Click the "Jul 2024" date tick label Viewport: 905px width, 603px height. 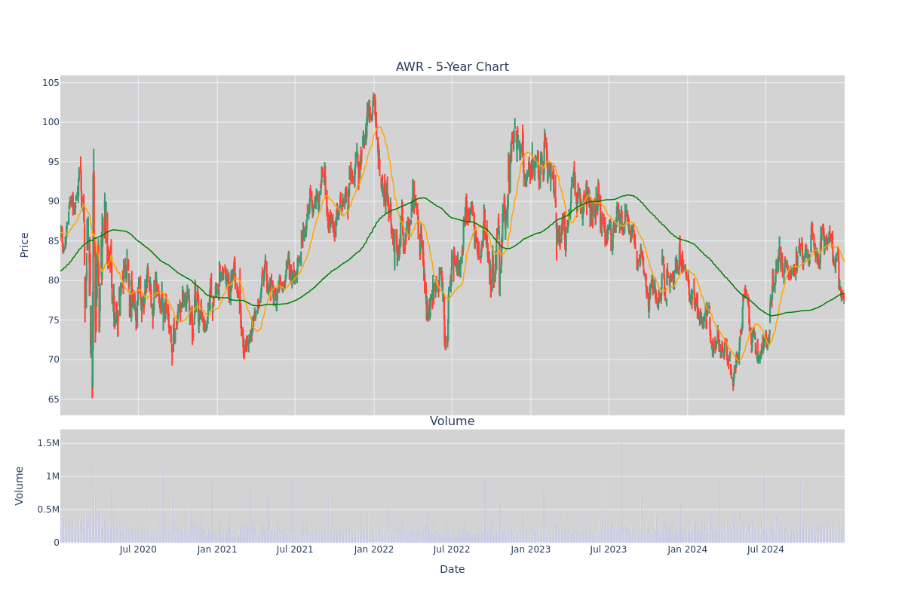click(x=765, y=549)
